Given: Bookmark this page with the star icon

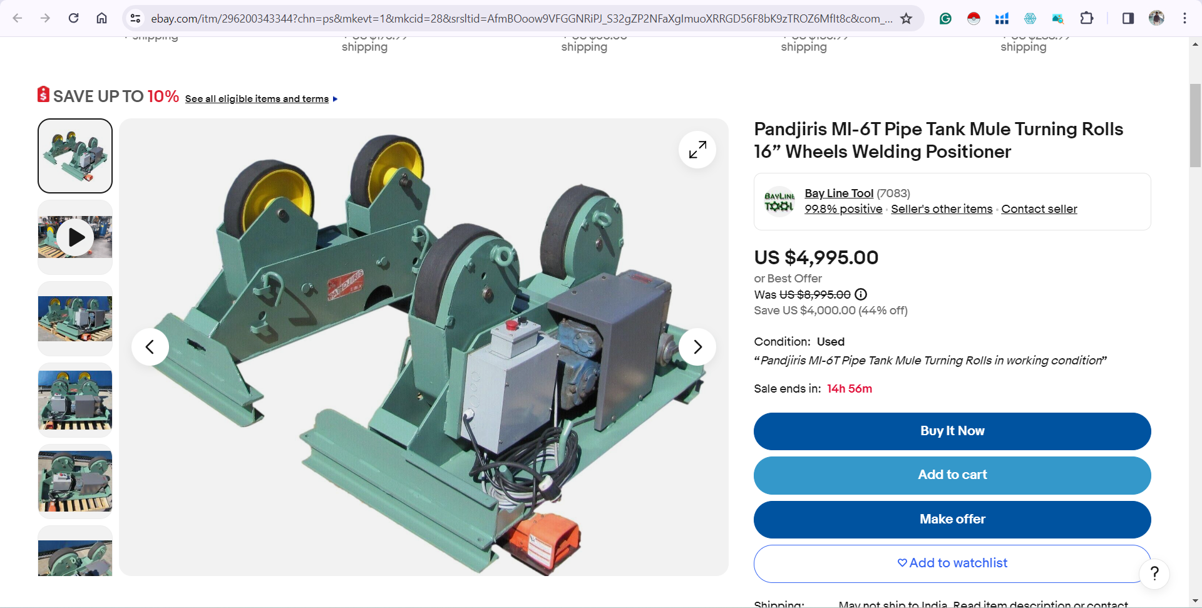Looking at the screenshot, I should click(906, 19).
